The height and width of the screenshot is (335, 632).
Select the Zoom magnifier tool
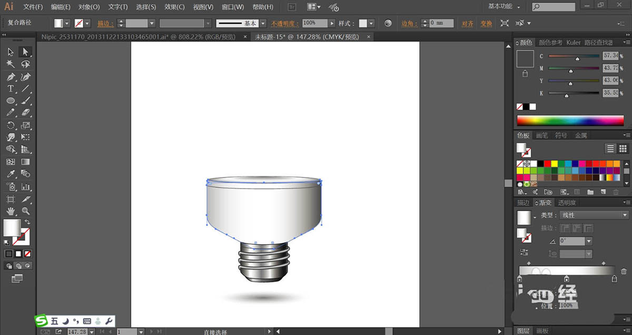click(25, 211)
